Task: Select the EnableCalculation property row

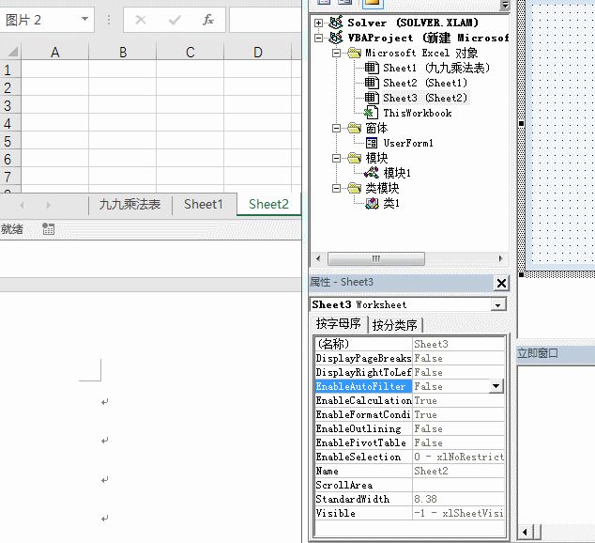Action: pos(409,400)
